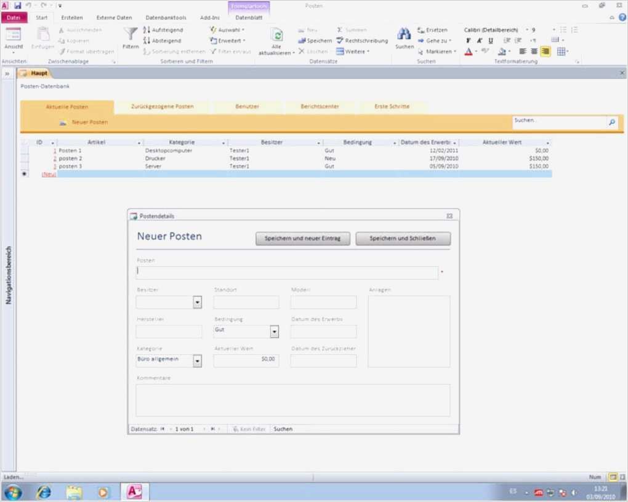Open the Externe Daten ribbon tab
This screenshot has width=628, height=502.
click(x=114, y=18)
